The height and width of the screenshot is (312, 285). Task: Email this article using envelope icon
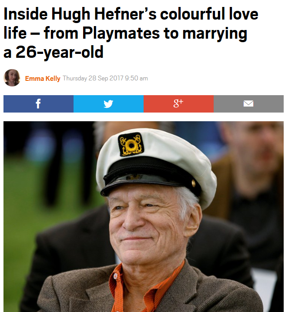point(248,104)
